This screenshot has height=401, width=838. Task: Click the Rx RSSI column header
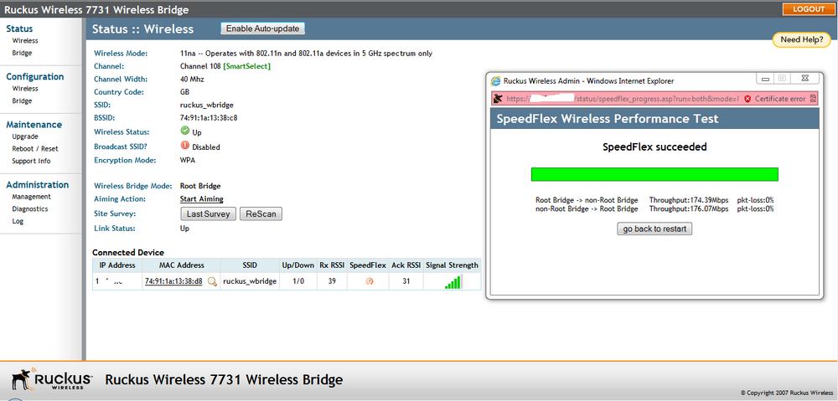(332, 265)
